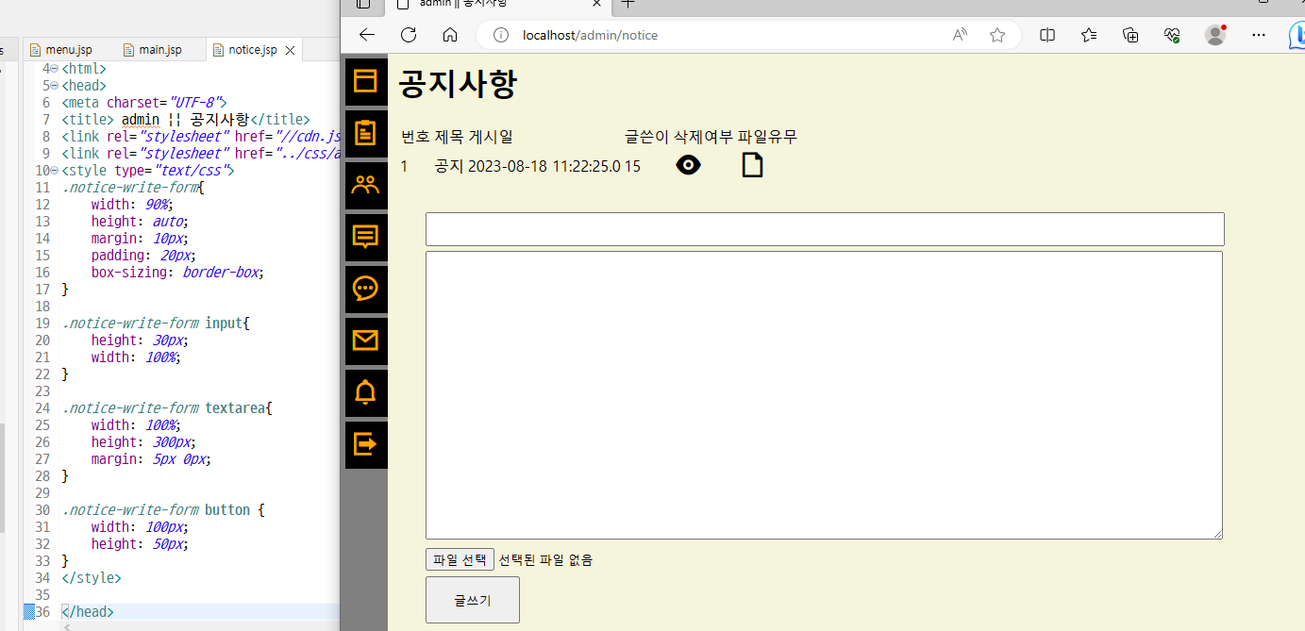Viewport: 1305px width, 631px height.
Task: Click the file document icon in notice row
Action: pyautogui.click(x=752, y=166)
